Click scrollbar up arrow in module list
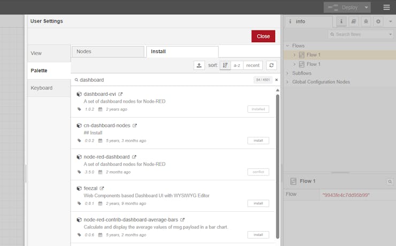Viewport: 396px width, 246px height. click(x=278, y=90)
